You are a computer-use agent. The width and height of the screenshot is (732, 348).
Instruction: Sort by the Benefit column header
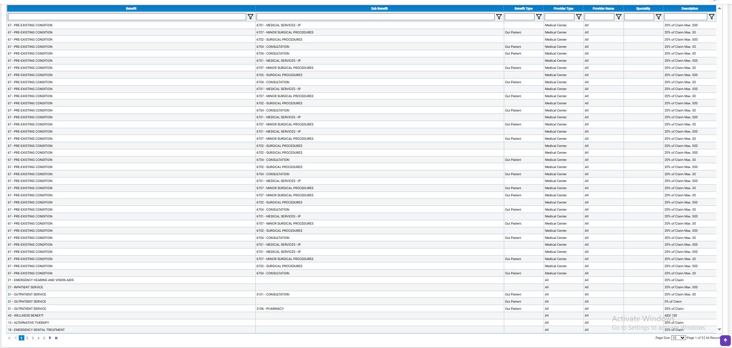(x=131, y=8)
